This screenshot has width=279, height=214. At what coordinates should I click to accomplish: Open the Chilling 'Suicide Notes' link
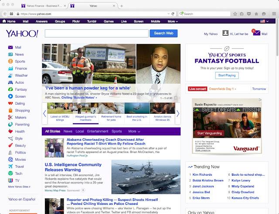point(79,98)
